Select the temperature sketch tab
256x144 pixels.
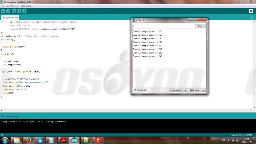(x=10, y=18)
